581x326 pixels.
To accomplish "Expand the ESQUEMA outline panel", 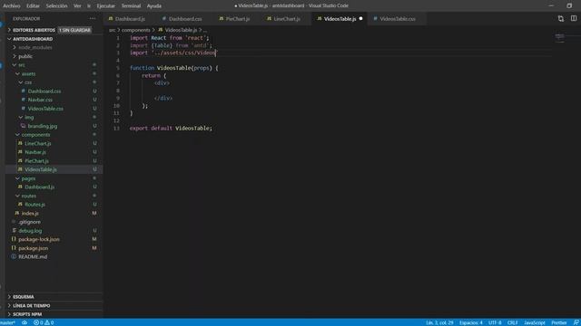I will (x=54, y=297).
